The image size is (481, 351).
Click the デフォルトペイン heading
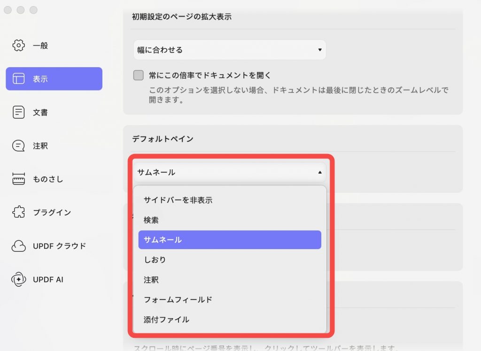[x=163, y=139]
